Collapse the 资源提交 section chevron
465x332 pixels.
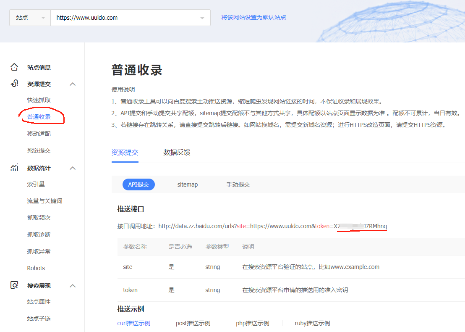click(73, 84)
